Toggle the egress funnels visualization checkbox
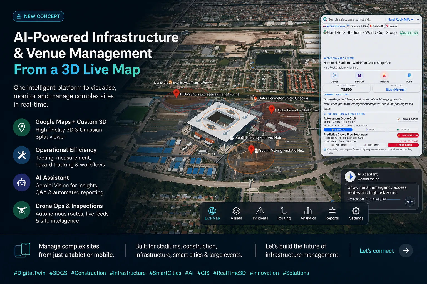 [x=325, y=149]
